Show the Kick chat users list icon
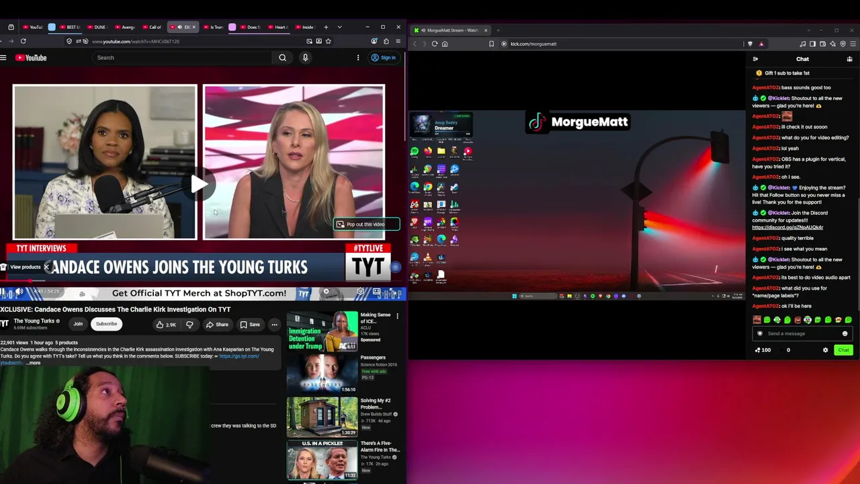Image resolution: width=860 pixels, height=484 pixels. 849,59
